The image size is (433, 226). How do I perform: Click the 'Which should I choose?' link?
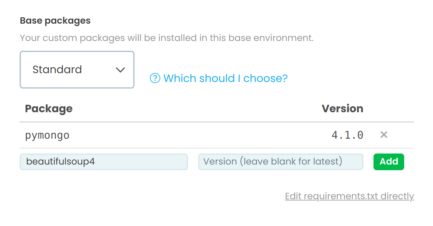point(225,78)
